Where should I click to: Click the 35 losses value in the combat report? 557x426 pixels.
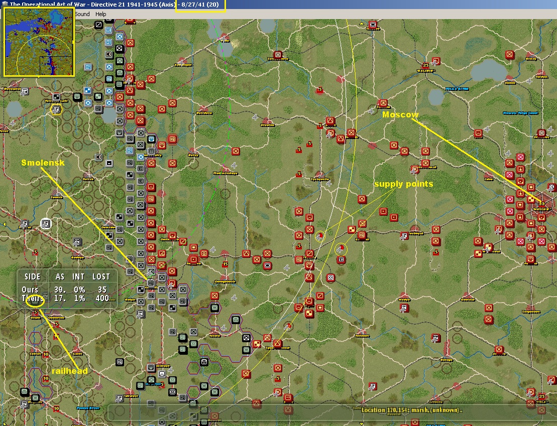102,290
